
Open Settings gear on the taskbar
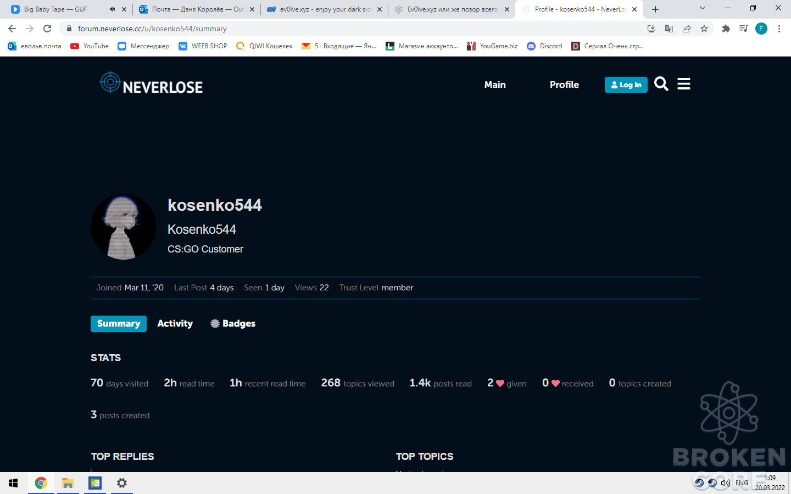coord(122,483)
